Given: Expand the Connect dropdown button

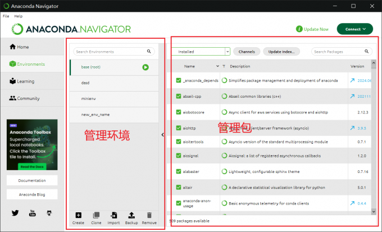Looking at the screenshot, I should (x=354, y=29).
